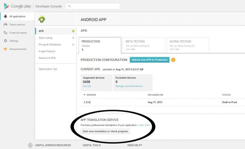Open the See list link
This screenshot has width=245, height=149.
pos(87,86)
